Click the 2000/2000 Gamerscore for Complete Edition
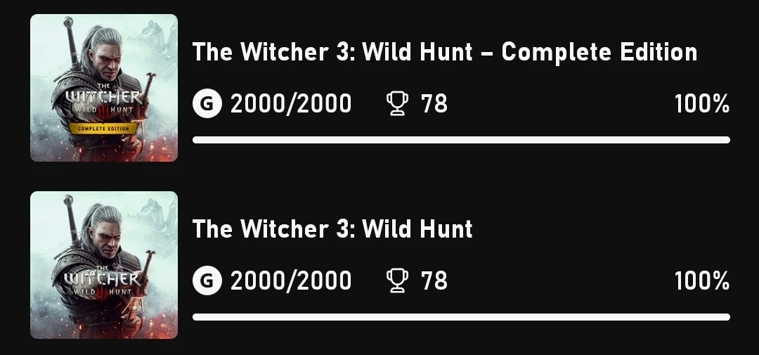The image size is (759, 355). click(x=291, y=105)
